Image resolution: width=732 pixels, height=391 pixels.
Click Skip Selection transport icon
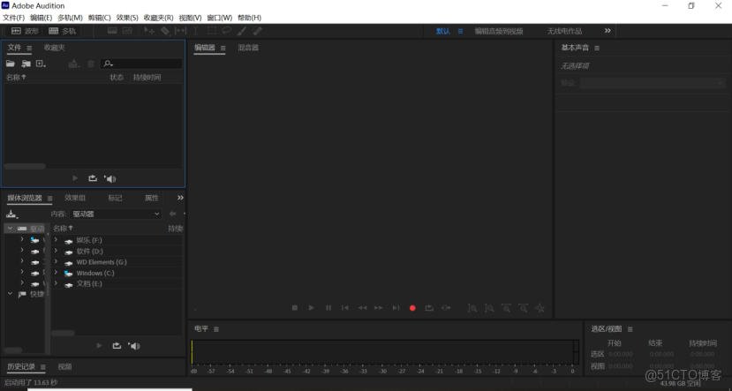(446, 308)
